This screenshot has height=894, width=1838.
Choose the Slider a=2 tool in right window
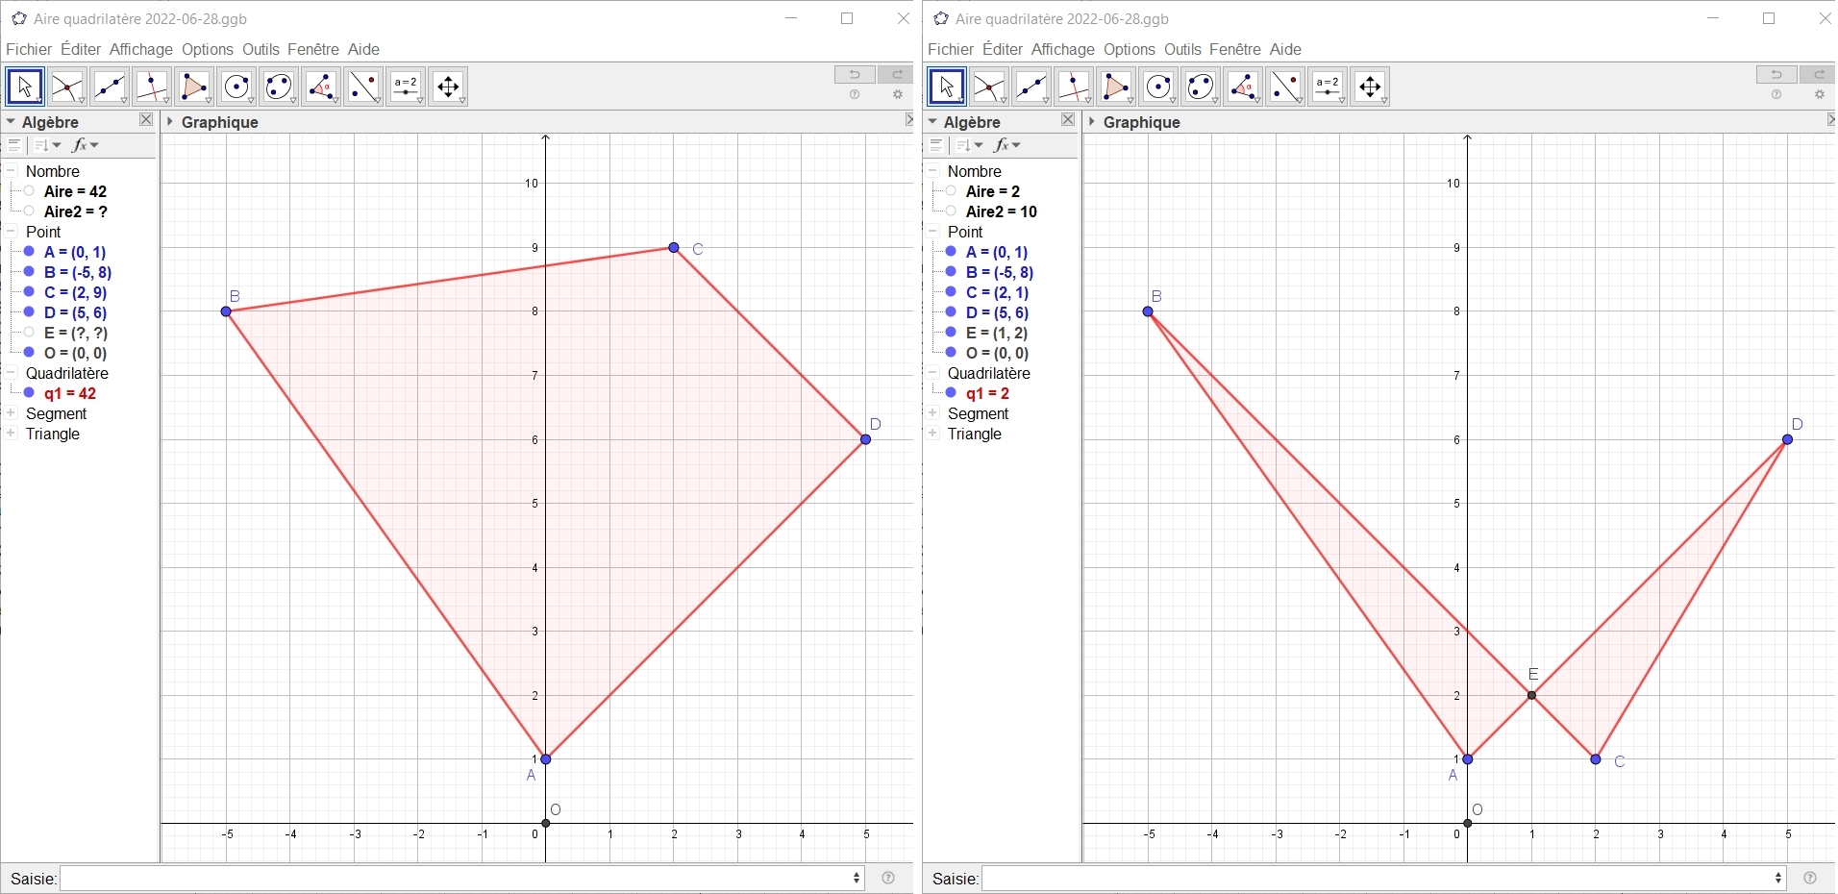(x=1328, y=87)
